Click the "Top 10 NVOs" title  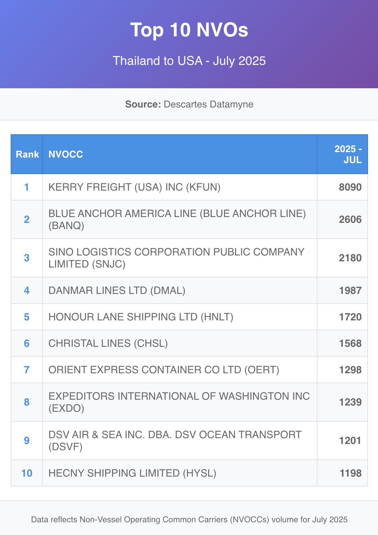click(189, 30)
